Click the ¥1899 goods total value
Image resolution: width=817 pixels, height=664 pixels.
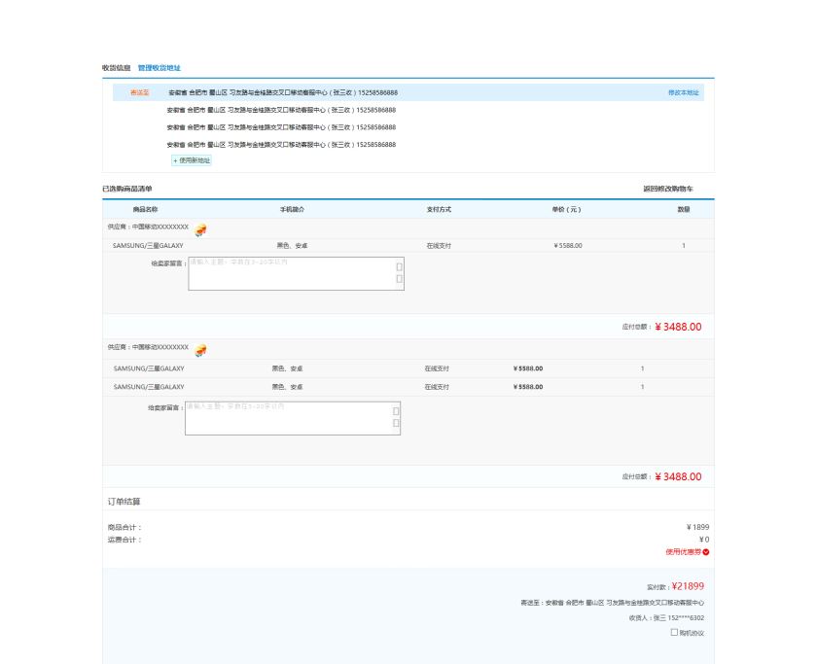697,527
